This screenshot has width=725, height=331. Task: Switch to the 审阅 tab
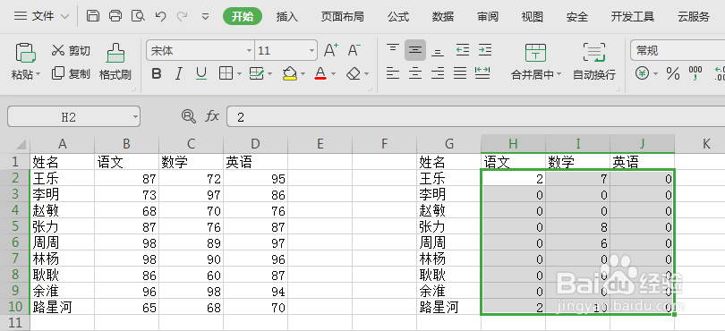tap(488, 17)
